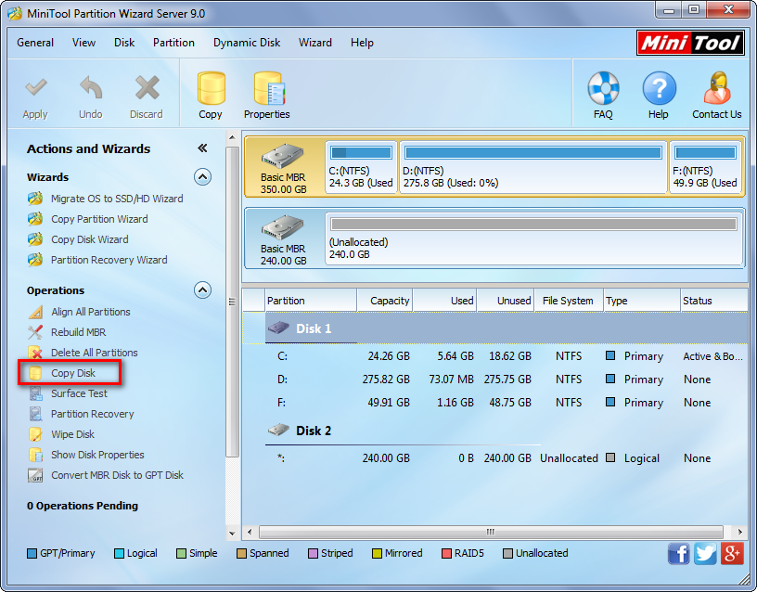Click Show Disk Properties icon
757x592 pixels.
click(x=35, y=455)
